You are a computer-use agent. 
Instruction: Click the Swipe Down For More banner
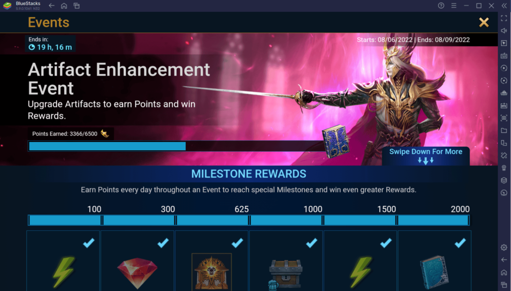pos(426,156)
